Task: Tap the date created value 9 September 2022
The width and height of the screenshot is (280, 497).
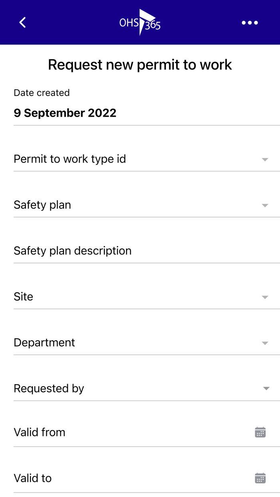Action: 65,113
